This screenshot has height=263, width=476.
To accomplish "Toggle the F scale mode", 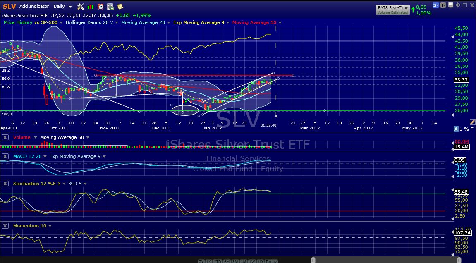I will 472,129.
